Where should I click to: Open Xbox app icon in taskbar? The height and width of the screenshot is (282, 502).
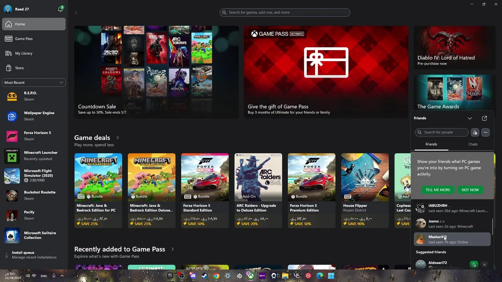coord(251,276)
